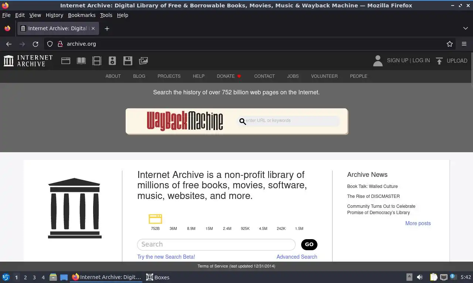Click the volume tray icon

pyautogui.click(x=420, y=277)
